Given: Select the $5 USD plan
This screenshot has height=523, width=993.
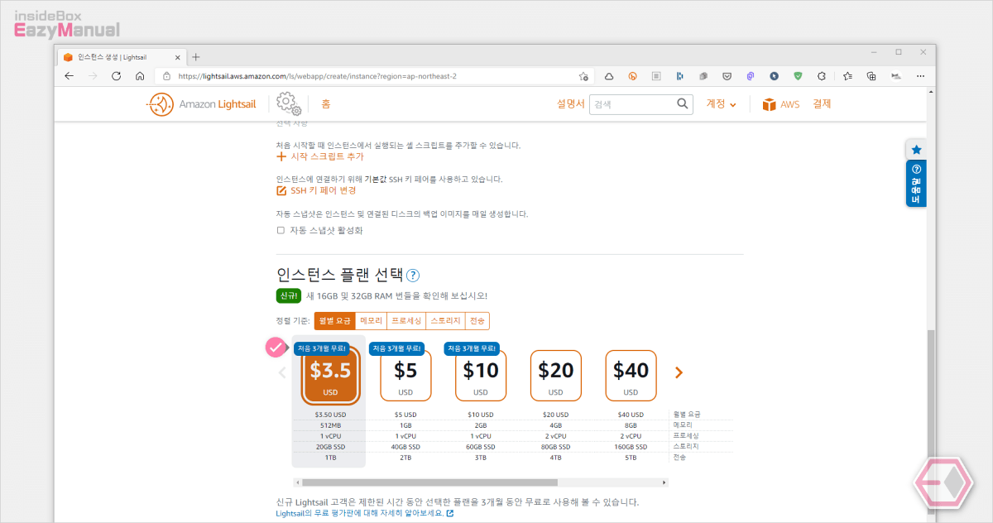Looking at the screenshot, I should tap(405, 376).
